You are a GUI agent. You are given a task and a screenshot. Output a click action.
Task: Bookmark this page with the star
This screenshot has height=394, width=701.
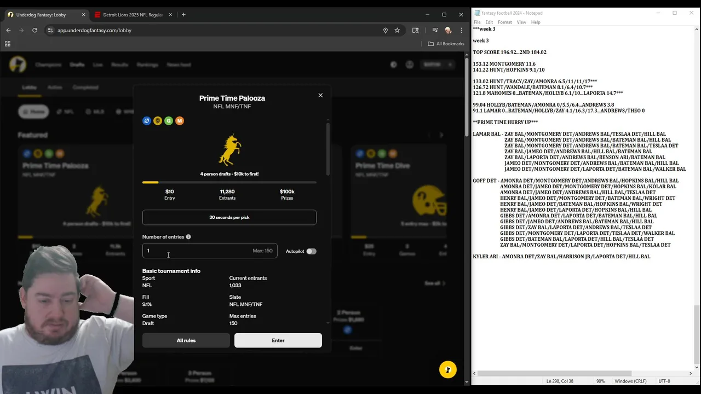(397, 30)
